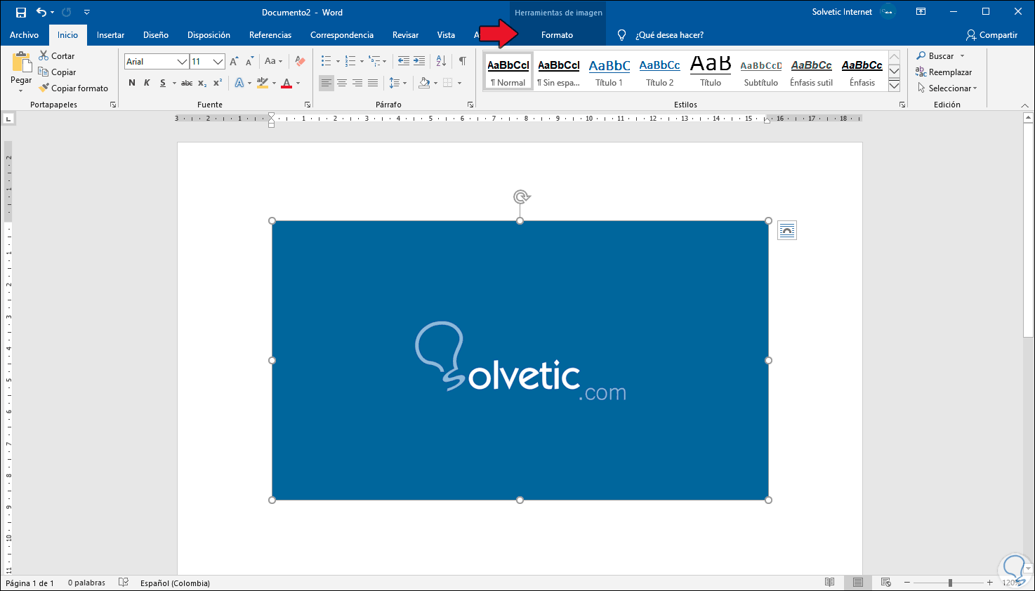Switch to the Referencias tab
This screenshot has height=591, width=1035.
click(270, 35)
